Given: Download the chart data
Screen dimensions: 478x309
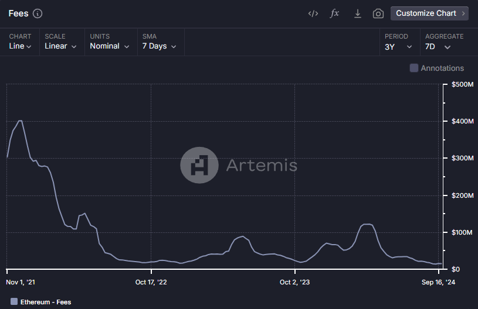Looking at the screenshot, I should pos(357,13).
